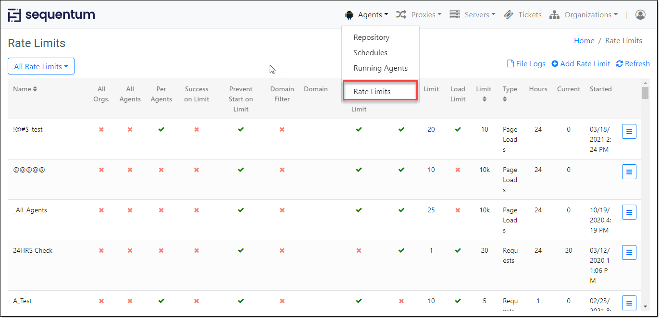Click the Refresh button
Image resolution: width=660 pixels, height=319 pixels.
click(x=633, y=64)
